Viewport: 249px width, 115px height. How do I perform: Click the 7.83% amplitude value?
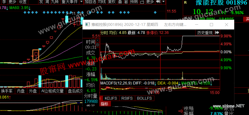click(x=217, y=113)
